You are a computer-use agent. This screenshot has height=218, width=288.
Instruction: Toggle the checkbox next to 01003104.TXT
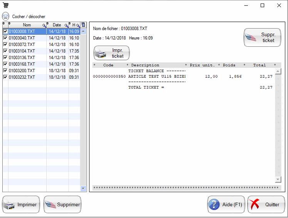(5, 51)
